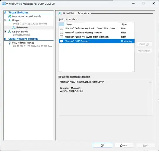Toggle the Microsoft NDIS Capture checkbox
This screenshot has width=159, height=151.
pos(62,41)
